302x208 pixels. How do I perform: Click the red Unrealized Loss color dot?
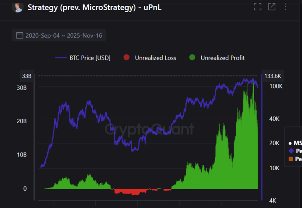[x=126, y=58]
